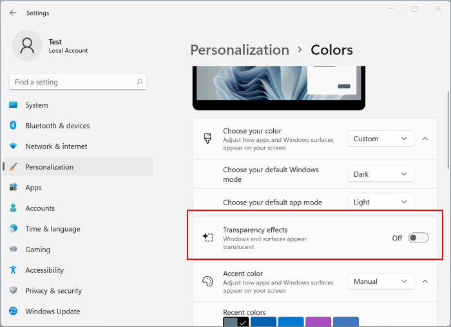Click the Personalization paintbrush icon
The height and width of the screenshot is (327, 451).
click(14, 166)
